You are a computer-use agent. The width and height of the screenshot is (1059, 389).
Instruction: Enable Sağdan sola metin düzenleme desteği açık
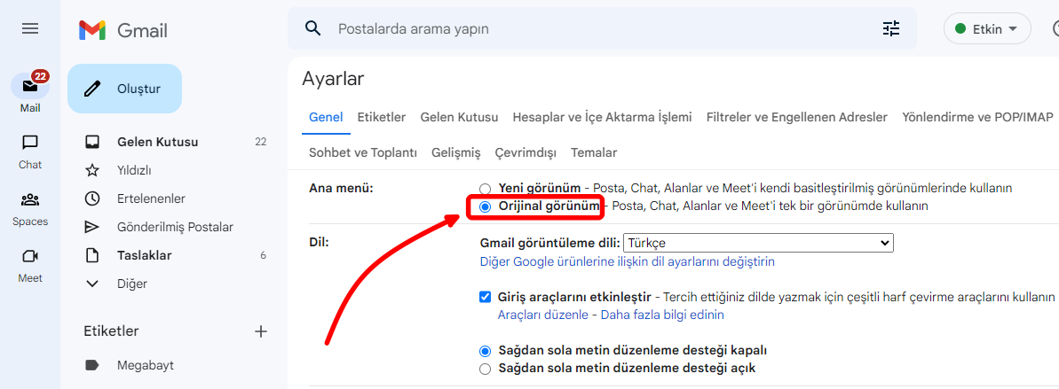[485, 368]
